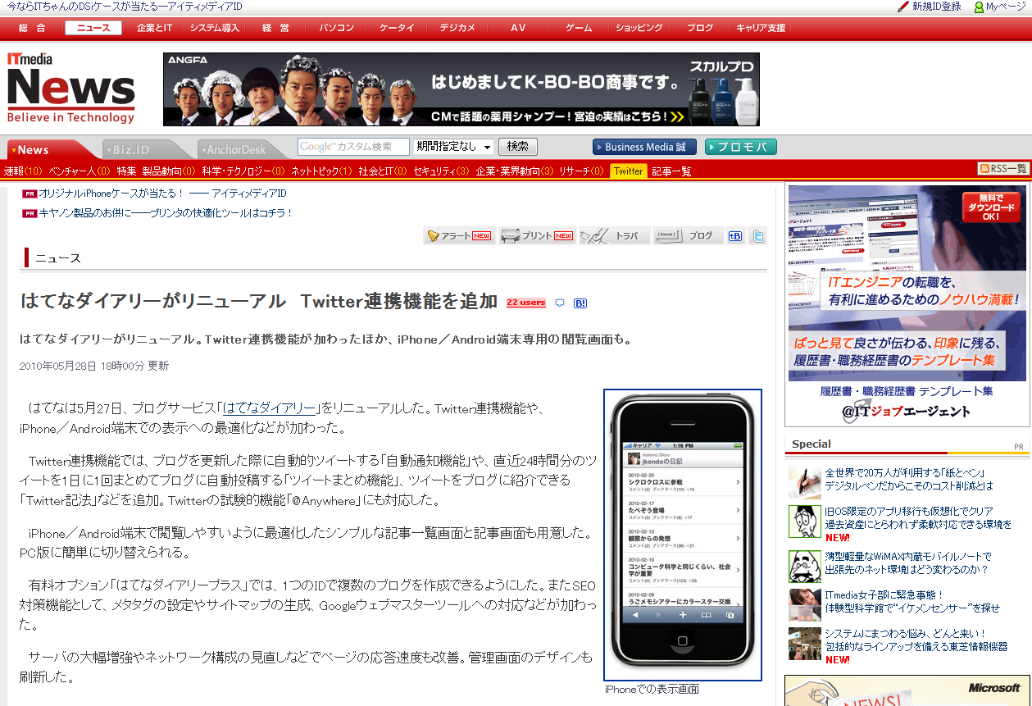1032x706 pixels.
Task: Click the iPhone display screenshot image
Action: (x=683, y=535)
